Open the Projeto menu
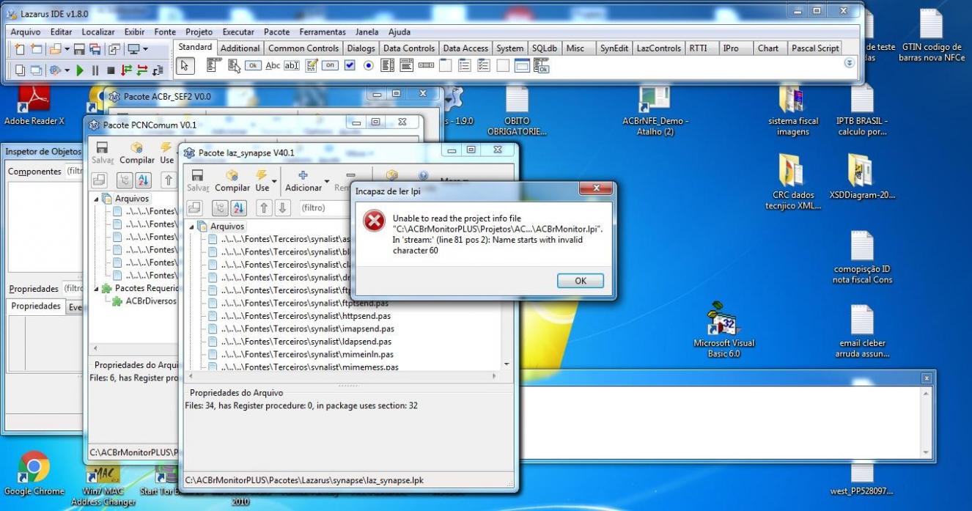Screen dimensions: 972x511 pos(199,32)
